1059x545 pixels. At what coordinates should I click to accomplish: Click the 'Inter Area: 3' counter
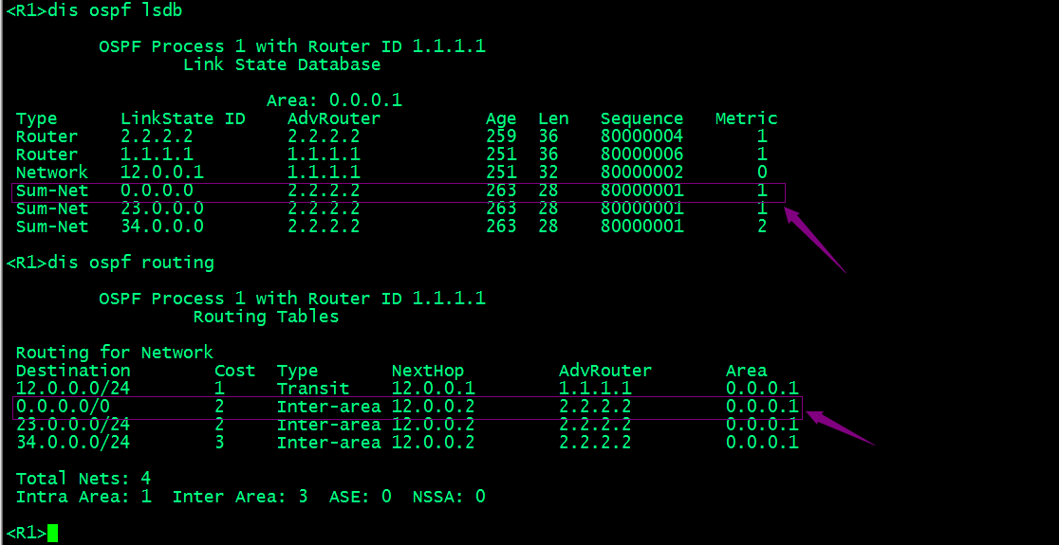pyautogui.click(x=240, y=497)
